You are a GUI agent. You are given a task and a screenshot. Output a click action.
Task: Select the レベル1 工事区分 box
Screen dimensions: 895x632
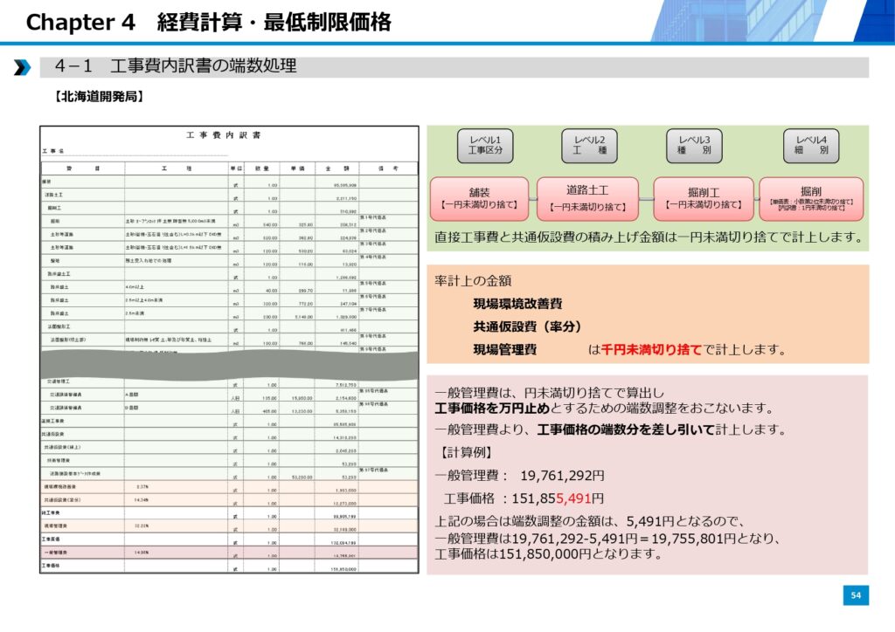coord(485,145)
